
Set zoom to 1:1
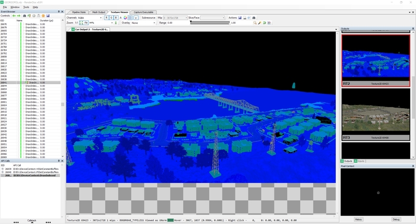(77, 23)
